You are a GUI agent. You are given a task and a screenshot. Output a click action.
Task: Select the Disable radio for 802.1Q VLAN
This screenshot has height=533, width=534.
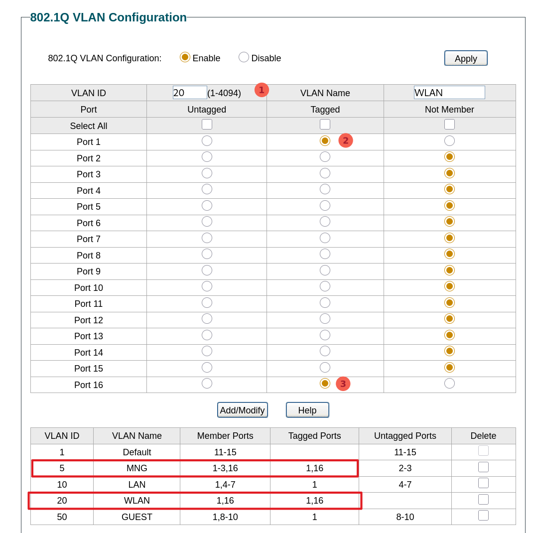click(244, 57)
